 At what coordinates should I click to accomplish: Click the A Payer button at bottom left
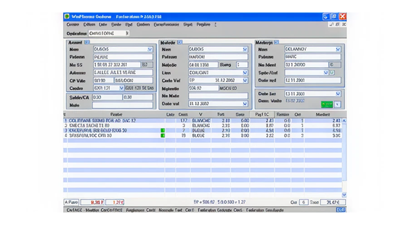click(x=71, y=202)
